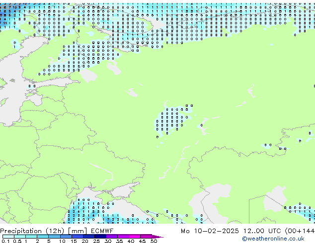315x243 pixels.
Task: Click the '25' legend scale label
Action: (96, 241)
